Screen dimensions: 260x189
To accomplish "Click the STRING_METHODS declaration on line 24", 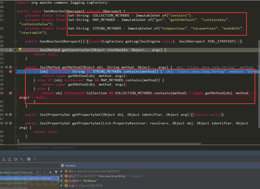I will pos(107,28).
